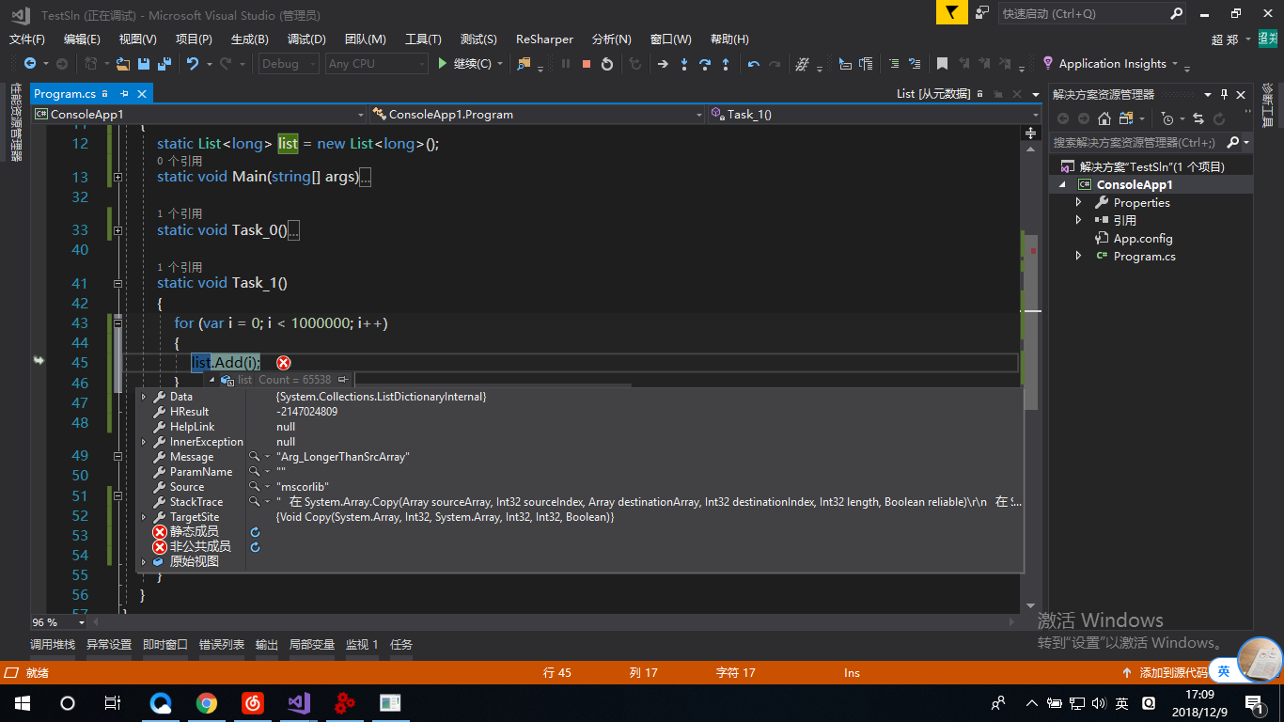Refresh 静态成员 evaluation icon

pos(255,532)
